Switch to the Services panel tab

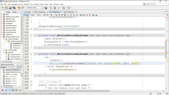click(15, 12)
